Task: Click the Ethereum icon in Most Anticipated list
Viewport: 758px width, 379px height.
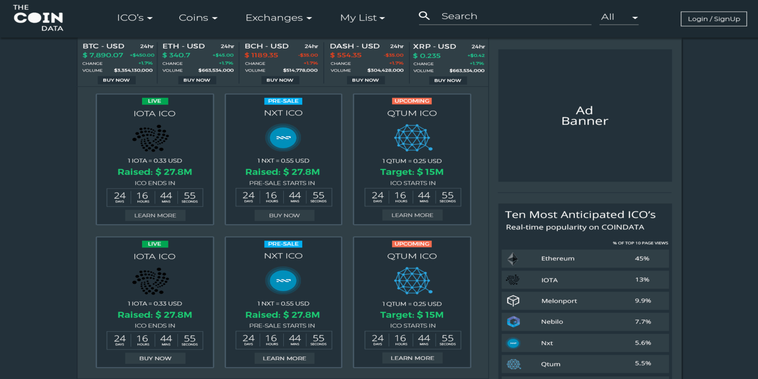Action: [x=513, y=258]
